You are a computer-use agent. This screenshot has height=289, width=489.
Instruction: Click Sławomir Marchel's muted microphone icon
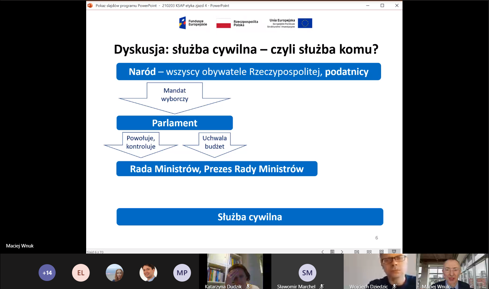click(x=321, y=286)
